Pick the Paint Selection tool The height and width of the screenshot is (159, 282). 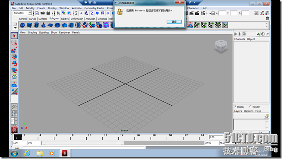14,50
